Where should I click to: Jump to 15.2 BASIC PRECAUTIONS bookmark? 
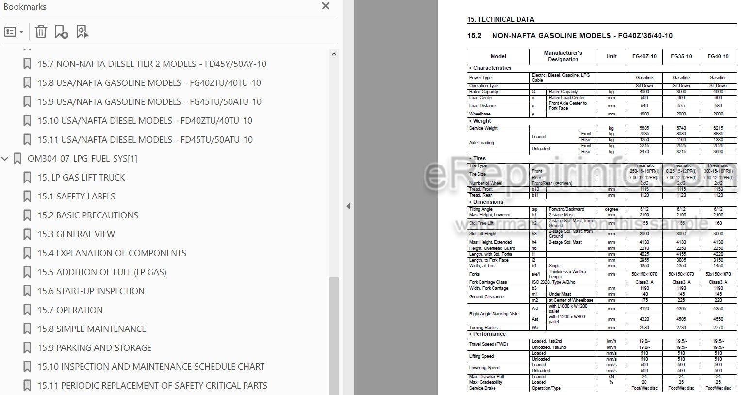pyautogui.click(x=88, y=215)
